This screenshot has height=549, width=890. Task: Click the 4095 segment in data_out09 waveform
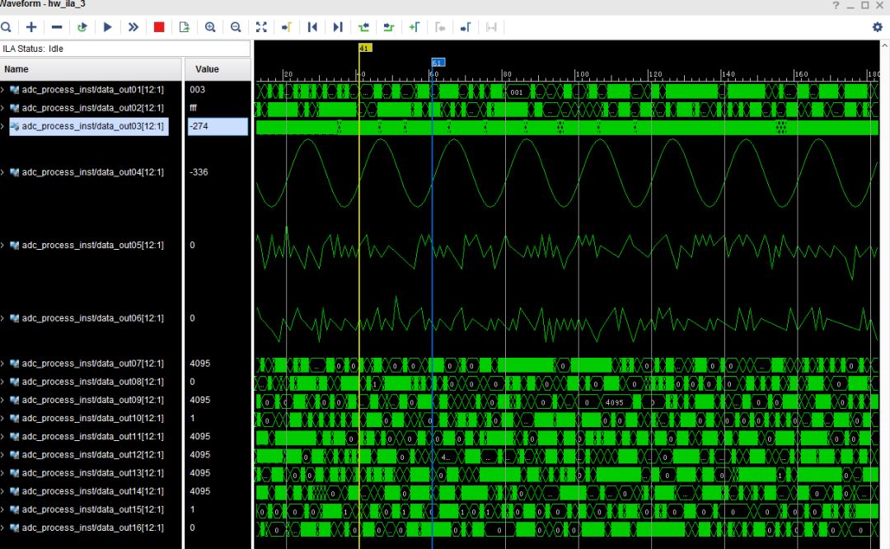[615, 402]
